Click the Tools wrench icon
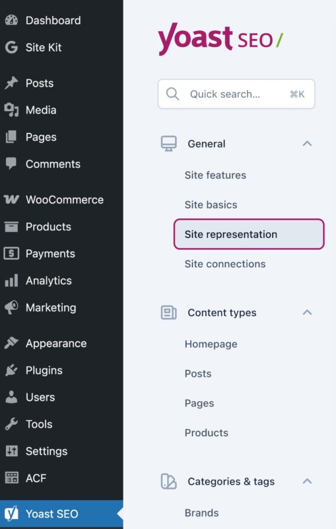This screenshot has height=529, width=336. 11,424
